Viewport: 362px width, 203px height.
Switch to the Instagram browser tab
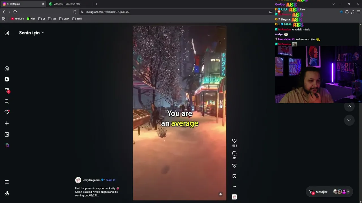click(x=24, y=4)
